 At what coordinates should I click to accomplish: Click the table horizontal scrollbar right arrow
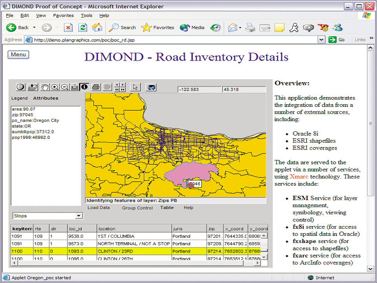point(258,263)
